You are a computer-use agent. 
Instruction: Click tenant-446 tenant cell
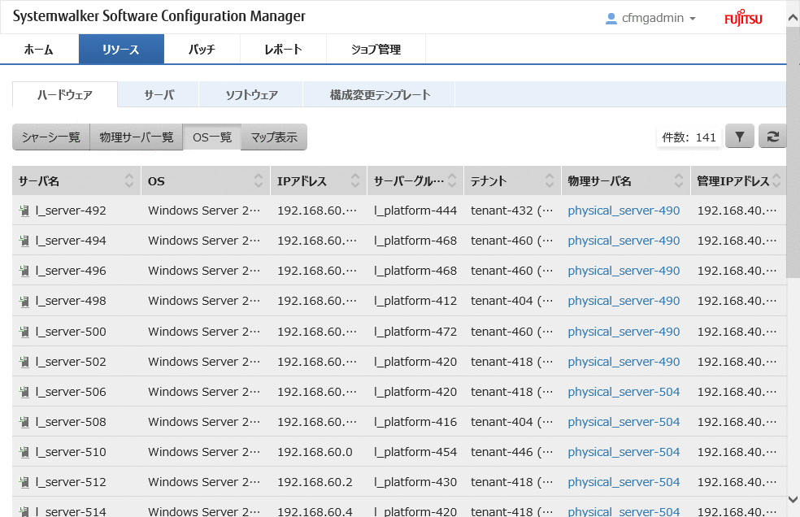coord(512,452)
